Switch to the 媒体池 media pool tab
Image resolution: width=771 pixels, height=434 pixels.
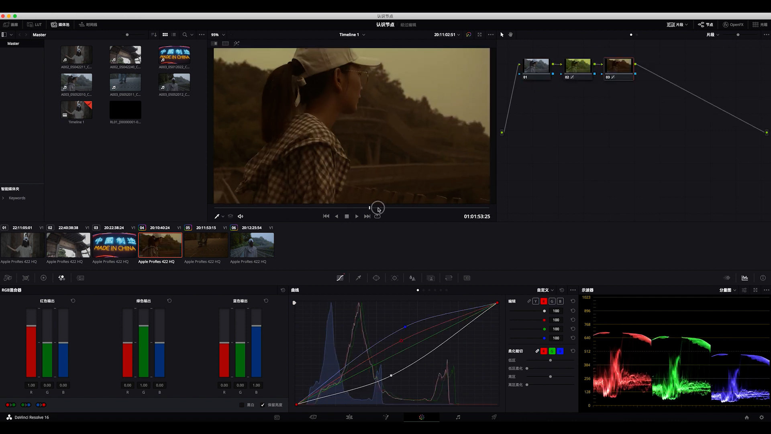[60, 25]
